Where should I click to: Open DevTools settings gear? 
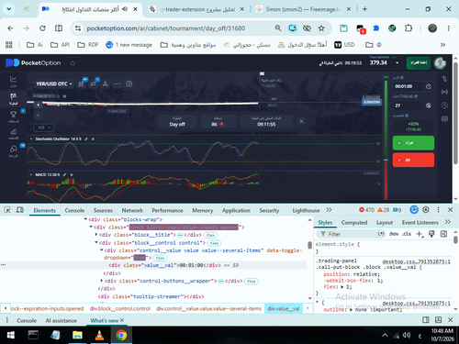coord(426,210)
